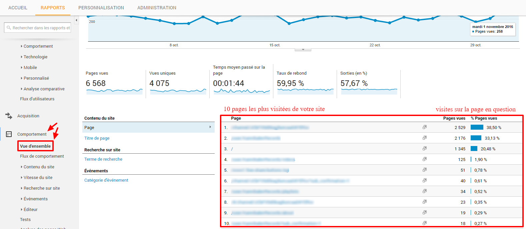Collapse the sidebar with the arrow handle
Viewport: 526px width, 229px height.
pos(76,20)
